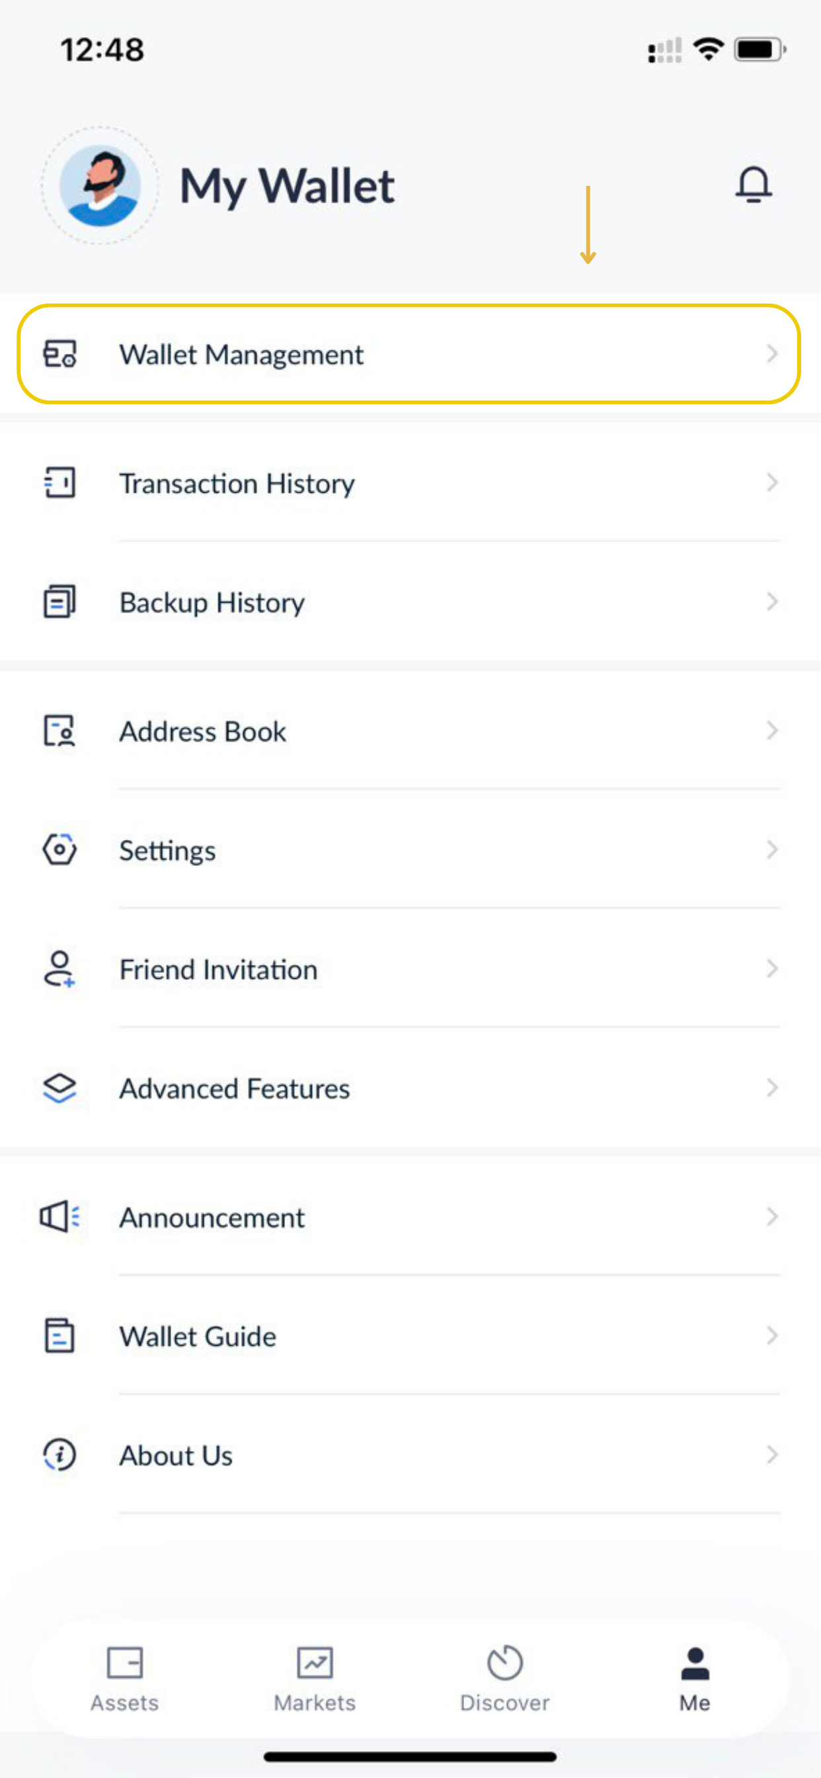Tap the Settings gear icon
The image size is (821, 1778).
pos(60,850)
